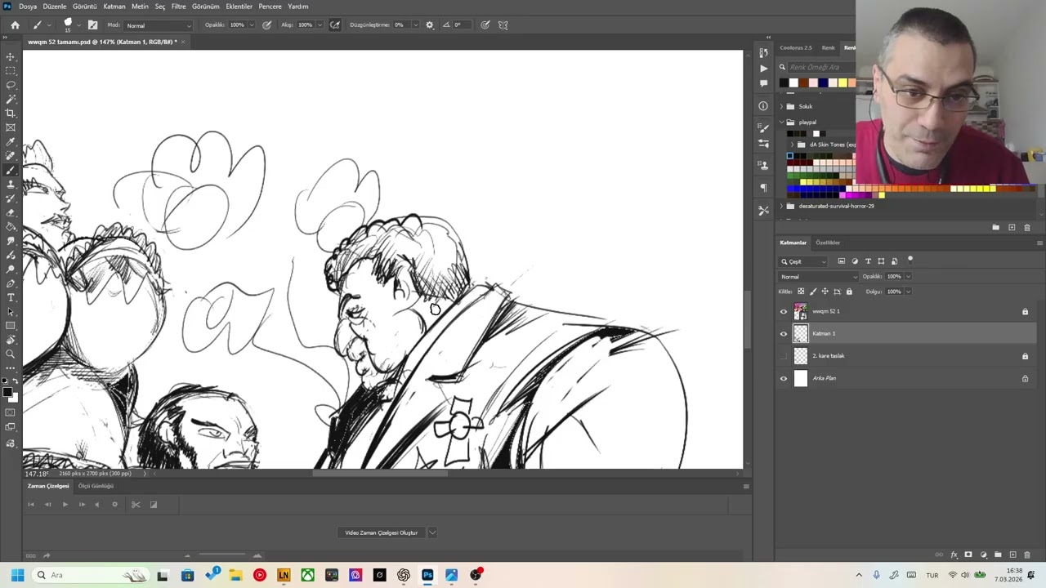Open Windows Start menu
This screenshot has width=1046, height=588.
17,575
